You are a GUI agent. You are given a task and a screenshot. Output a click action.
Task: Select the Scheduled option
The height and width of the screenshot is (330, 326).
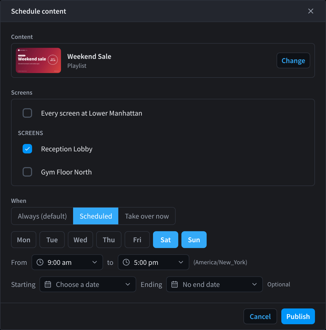pos(96,216)
